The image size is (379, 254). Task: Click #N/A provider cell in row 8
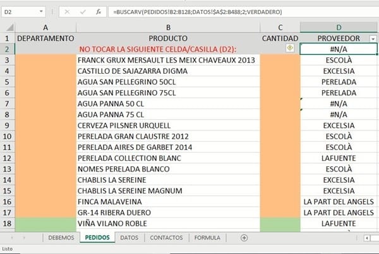coord(339,115)
